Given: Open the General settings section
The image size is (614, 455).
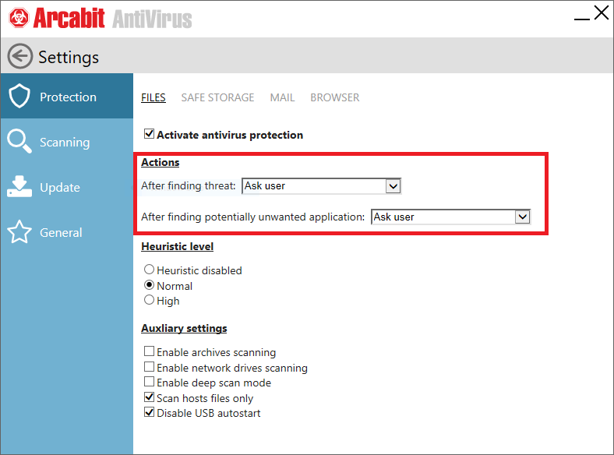Looking at the screenshot, I should click(x=67, y=232).
